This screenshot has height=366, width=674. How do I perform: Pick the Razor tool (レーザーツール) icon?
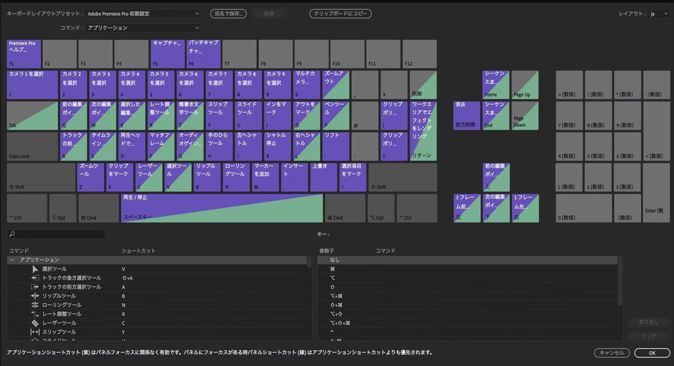pos(35,323)
